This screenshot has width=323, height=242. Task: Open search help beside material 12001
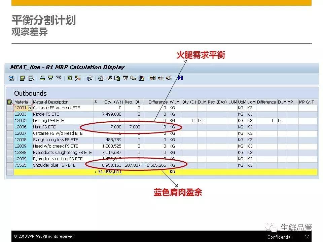(30, 108)
